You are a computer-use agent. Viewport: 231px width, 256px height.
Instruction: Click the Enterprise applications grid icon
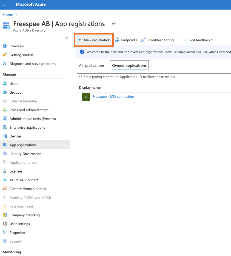[5, 127]
